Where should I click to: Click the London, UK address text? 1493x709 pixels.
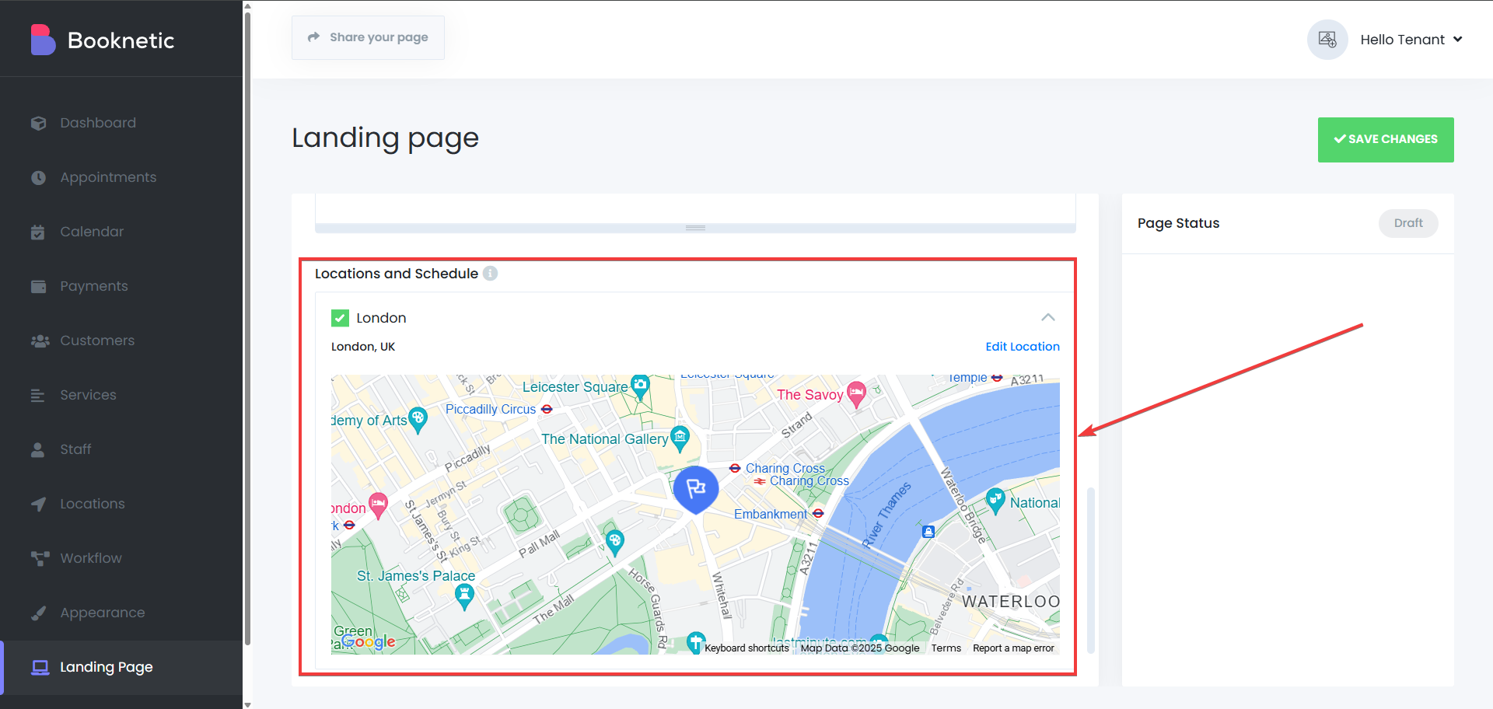(363, 347)
